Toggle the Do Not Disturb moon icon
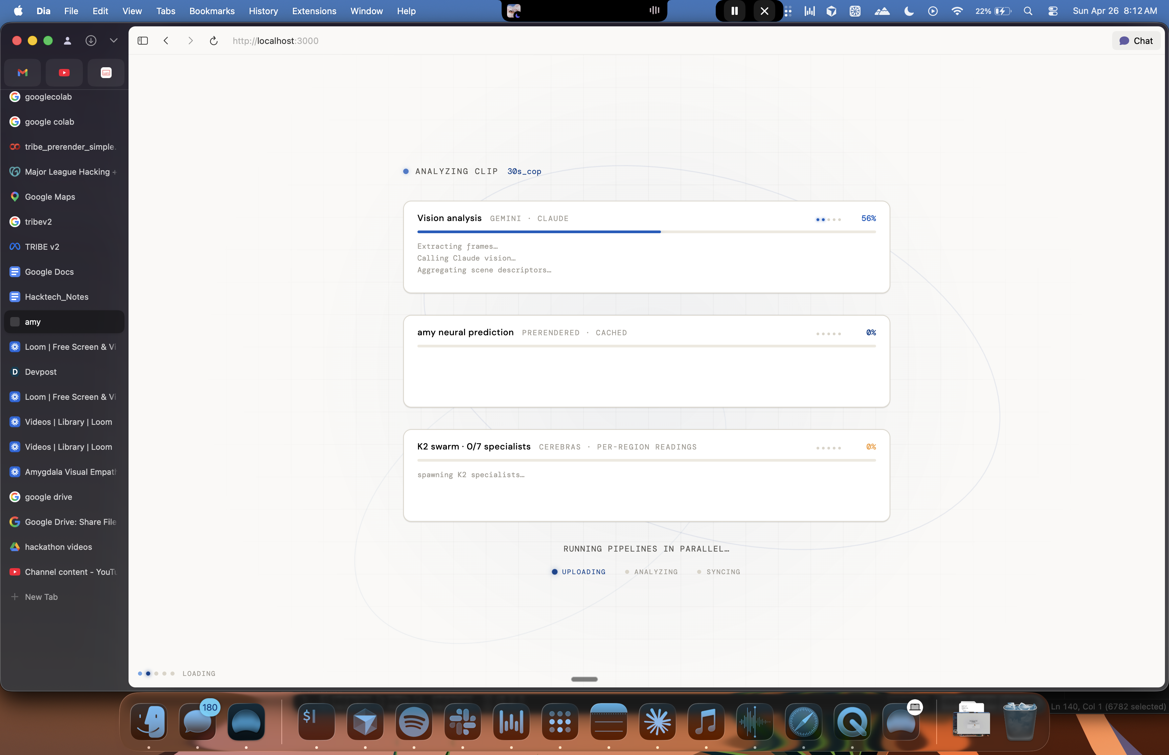 click(x=909, y=11)
